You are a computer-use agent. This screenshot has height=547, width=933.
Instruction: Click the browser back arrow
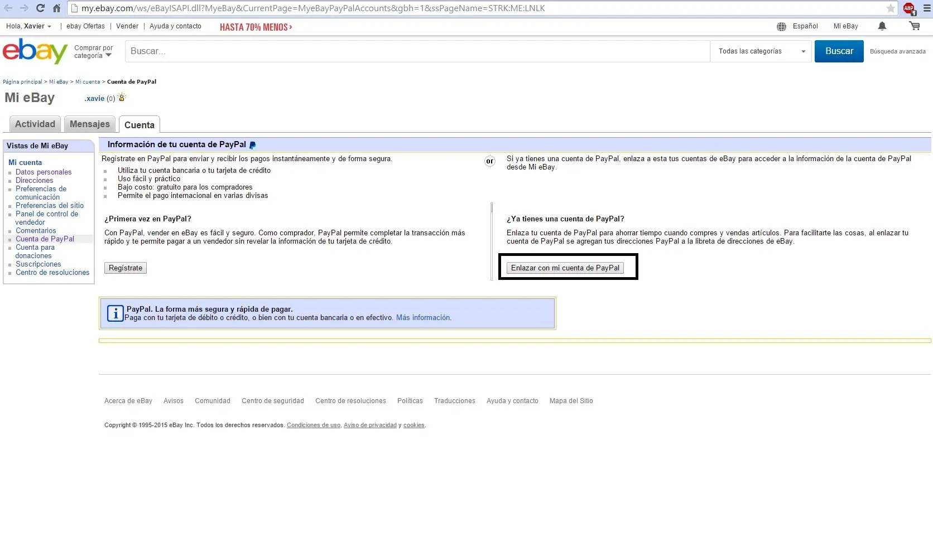tap(8, 8)
